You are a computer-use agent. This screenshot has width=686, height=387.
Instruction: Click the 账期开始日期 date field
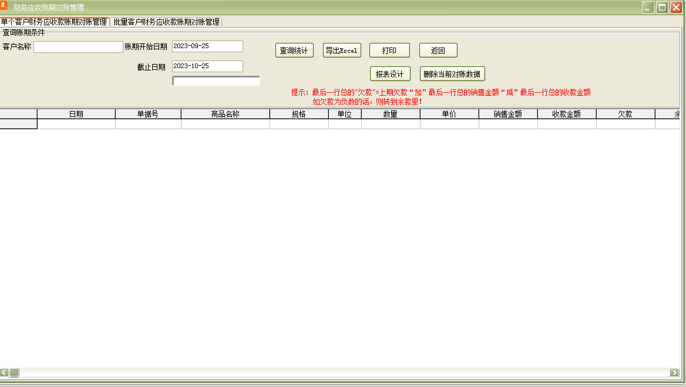coord(207,46)
